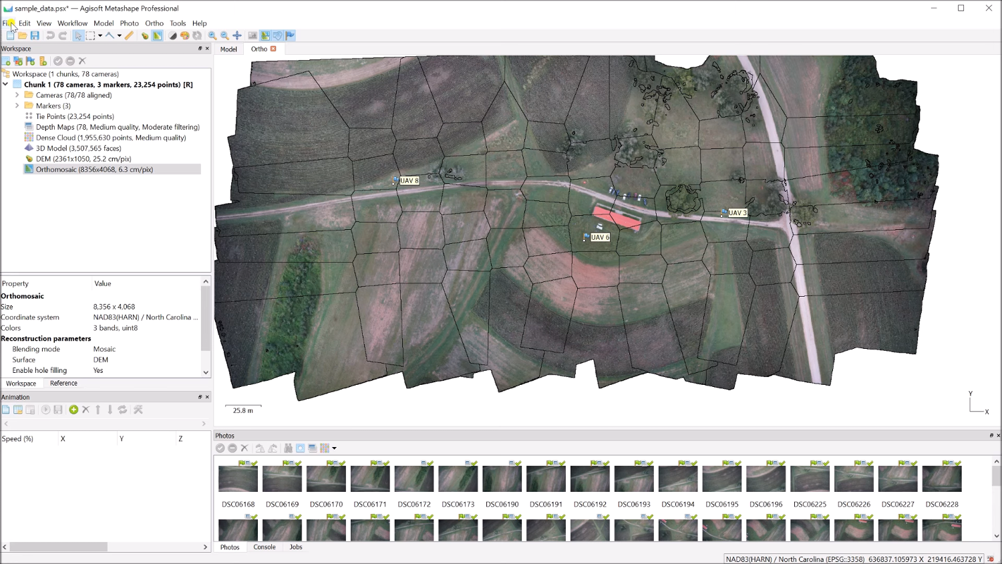Click the Load camera track table icon
The height and width of the screenshot is (564, 1002).
(18, 410)
